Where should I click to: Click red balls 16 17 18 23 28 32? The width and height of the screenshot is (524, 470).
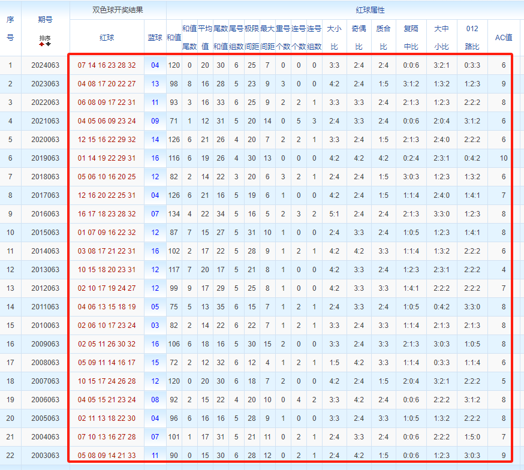click(107, 214)
